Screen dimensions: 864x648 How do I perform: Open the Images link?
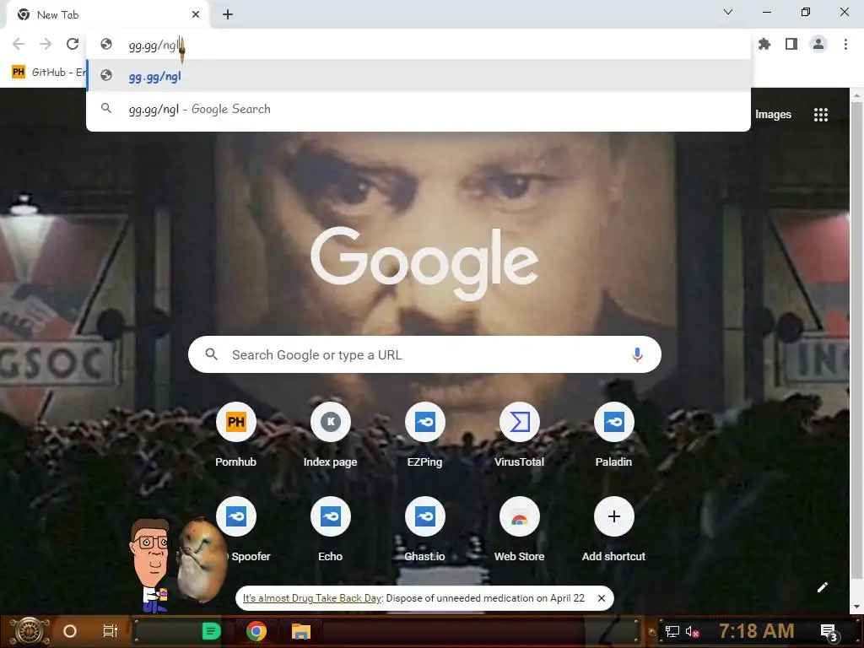point(773,115)
